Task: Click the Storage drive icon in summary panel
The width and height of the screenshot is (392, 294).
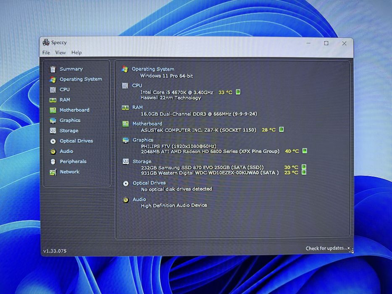Action: pos(126,162)
